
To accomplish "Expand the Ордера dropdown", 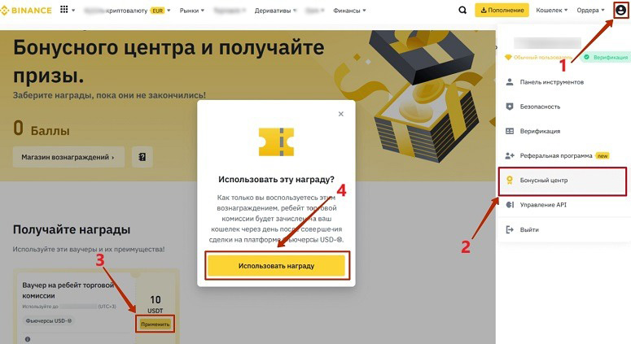I will point(590,10).
